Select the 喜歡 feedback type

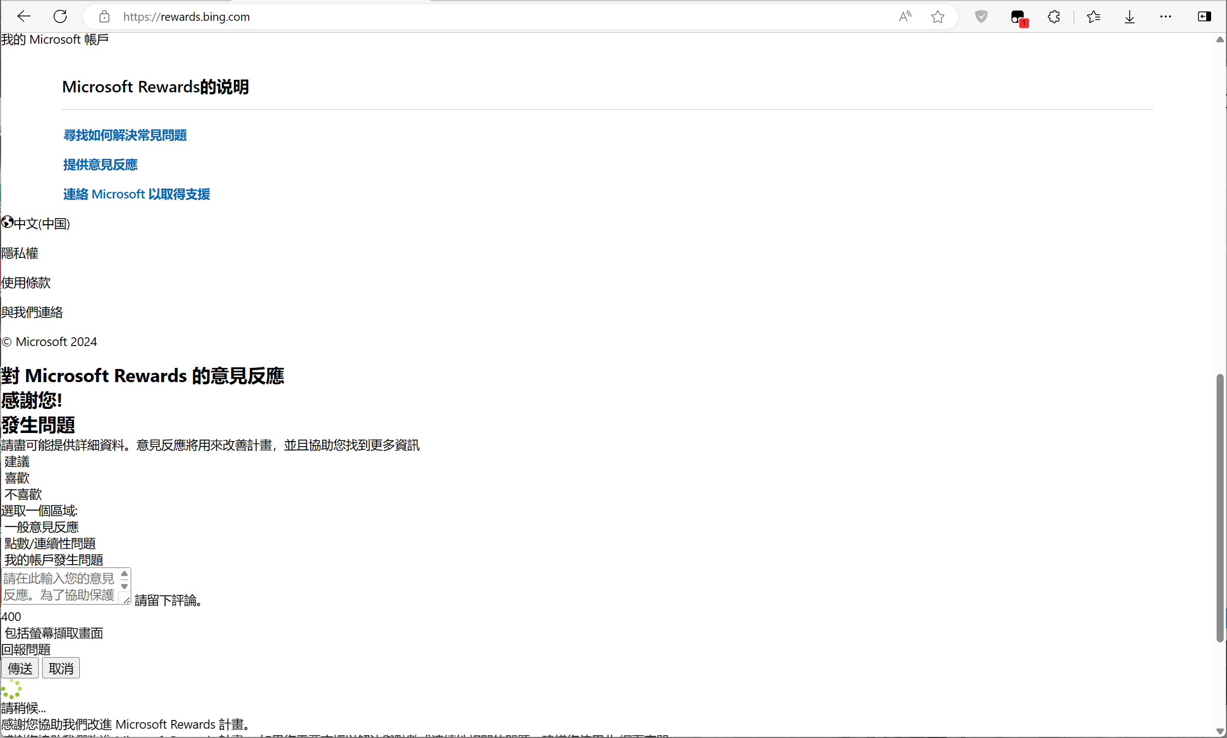tap(17, 478)
